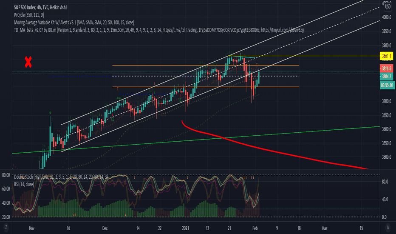Click the 0.0 label on right oscillator scale
The image size is (396, 234).
[384, 217]
